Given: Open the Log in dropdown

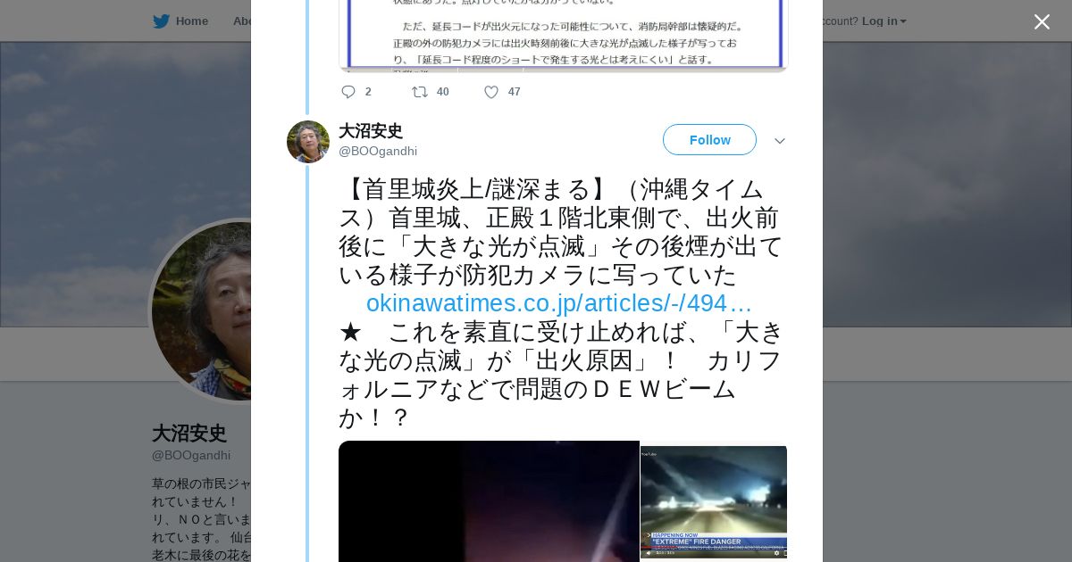Looking at the screenshot, I should tap(884, 21).
